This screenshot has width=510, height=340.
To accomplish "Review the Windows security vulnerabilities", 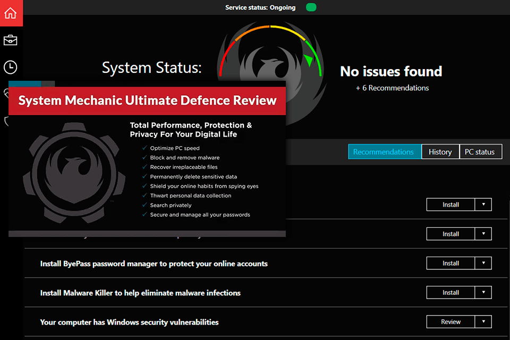I will [x=450, y=322].
